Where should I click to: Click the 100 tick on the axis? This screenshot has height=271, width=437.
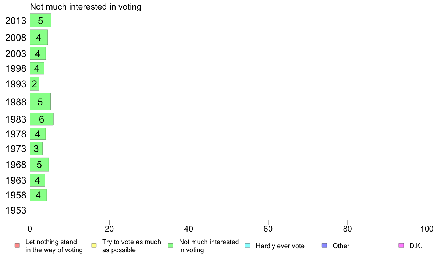tap(427, 229)
